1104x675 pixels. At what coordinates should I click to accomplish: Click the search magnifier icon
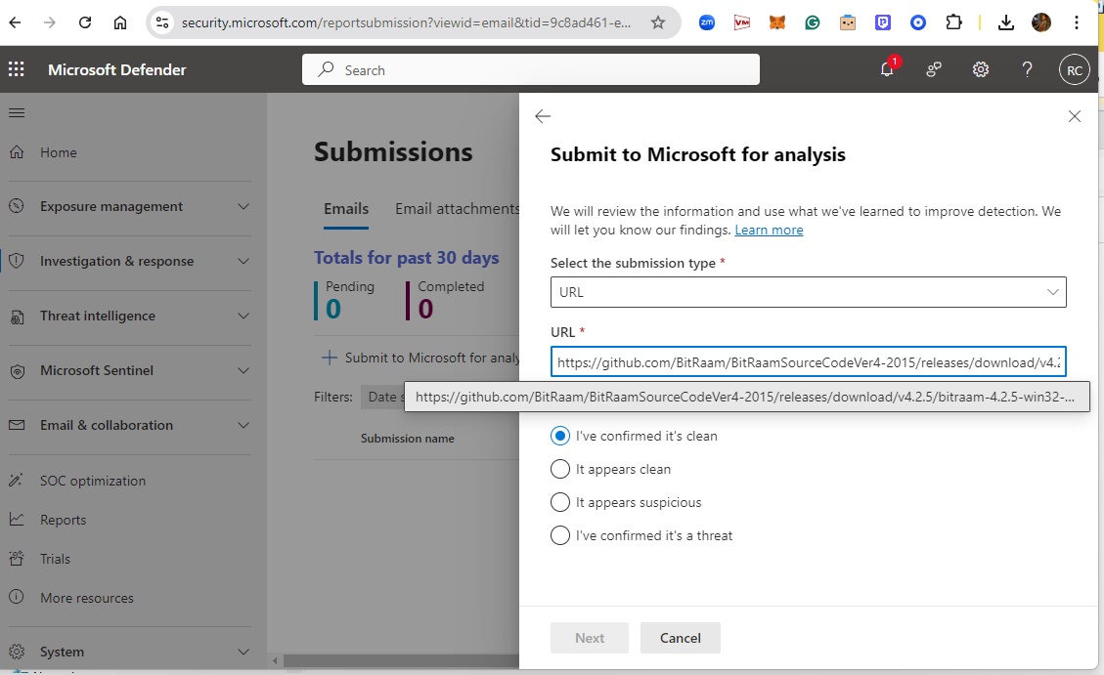point(326,69)
